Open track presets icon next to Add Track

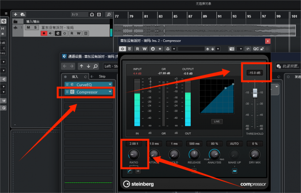pyautogui.click(x=23, y=15)
